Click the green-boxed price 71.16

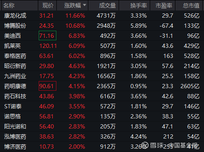48,36
